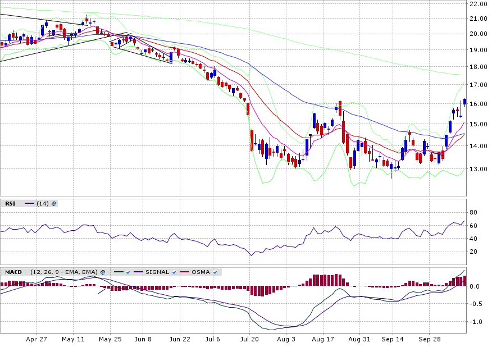The width and height of the screenshot is (492, 347).
Task: Click the 18.00 price axis label
Action: pos(479,67)
